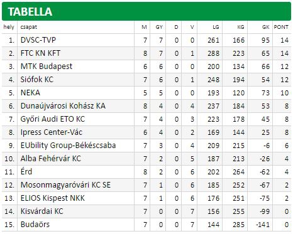
Task: Select the DVSC-TVP team name
Action: (x=38, y=40)
